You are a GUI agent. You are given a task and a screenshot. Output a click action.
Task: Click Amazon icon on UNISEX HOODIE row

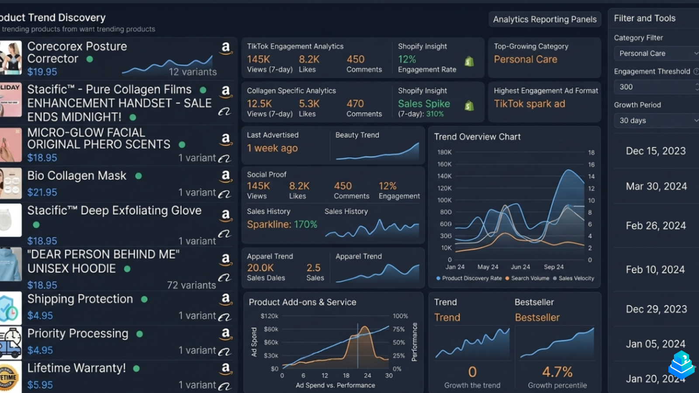pos(225,259)
